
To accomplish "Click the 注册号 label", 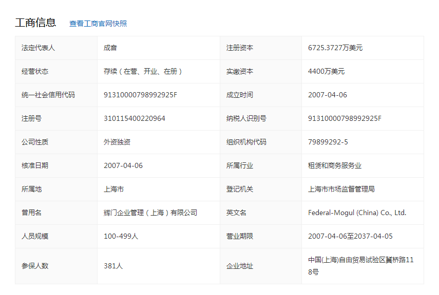I will (x=31, y=118).
